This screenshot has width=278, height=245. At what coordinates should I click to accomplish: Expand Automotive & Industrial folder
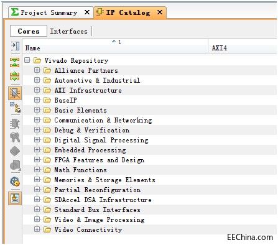(37, 80)
